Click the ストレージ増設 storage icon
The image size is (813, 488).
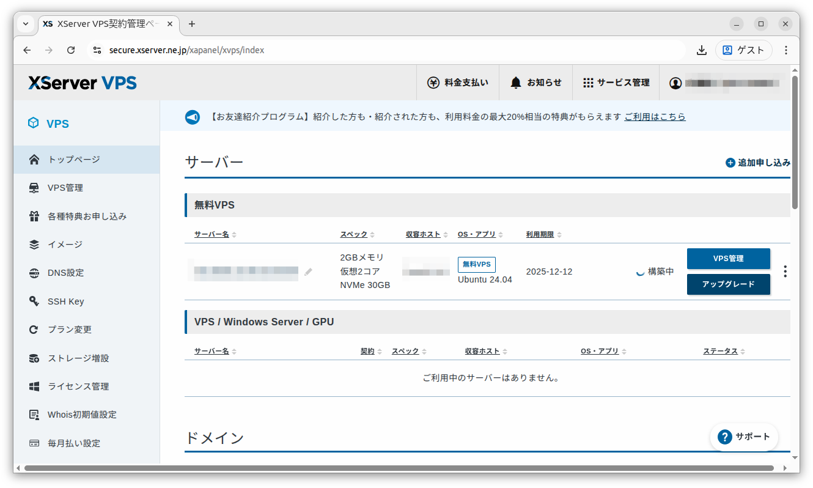coord(34,358)
